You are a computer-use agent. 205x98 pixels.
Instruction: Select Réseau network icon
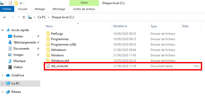click(x=8, y=92)
